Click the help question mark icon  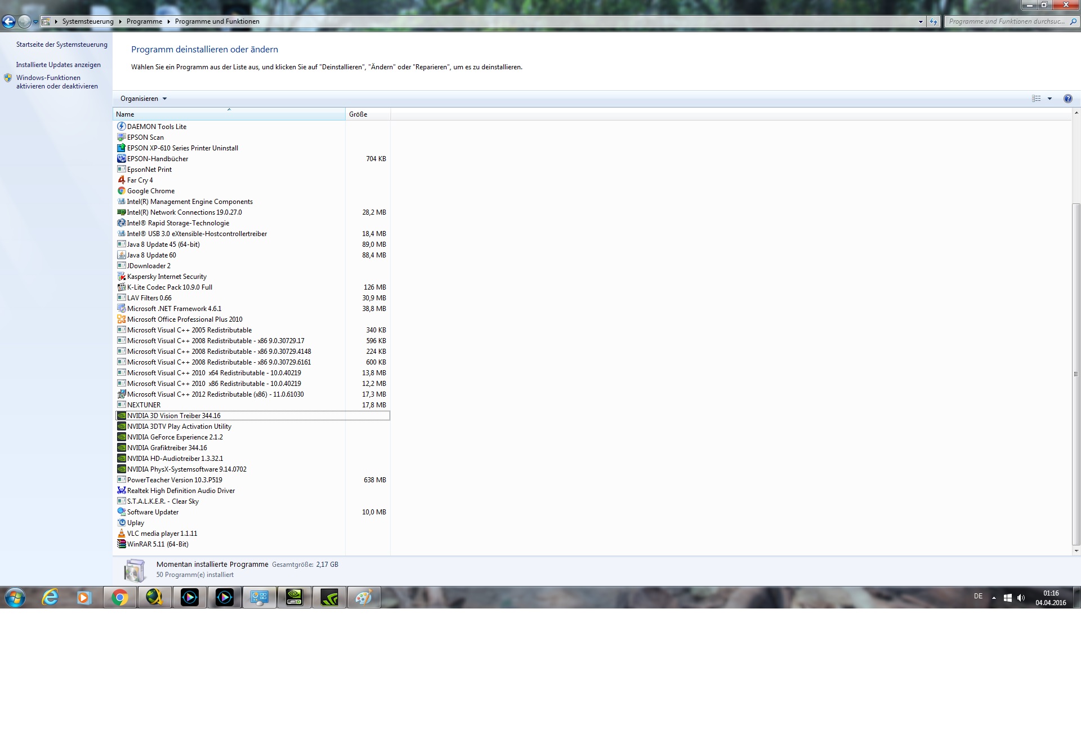point(1067,99)
